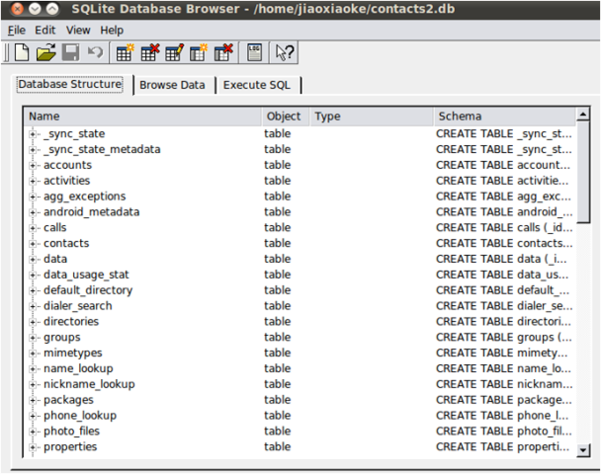Open the SQL log window icon

[x=254, y=52]
